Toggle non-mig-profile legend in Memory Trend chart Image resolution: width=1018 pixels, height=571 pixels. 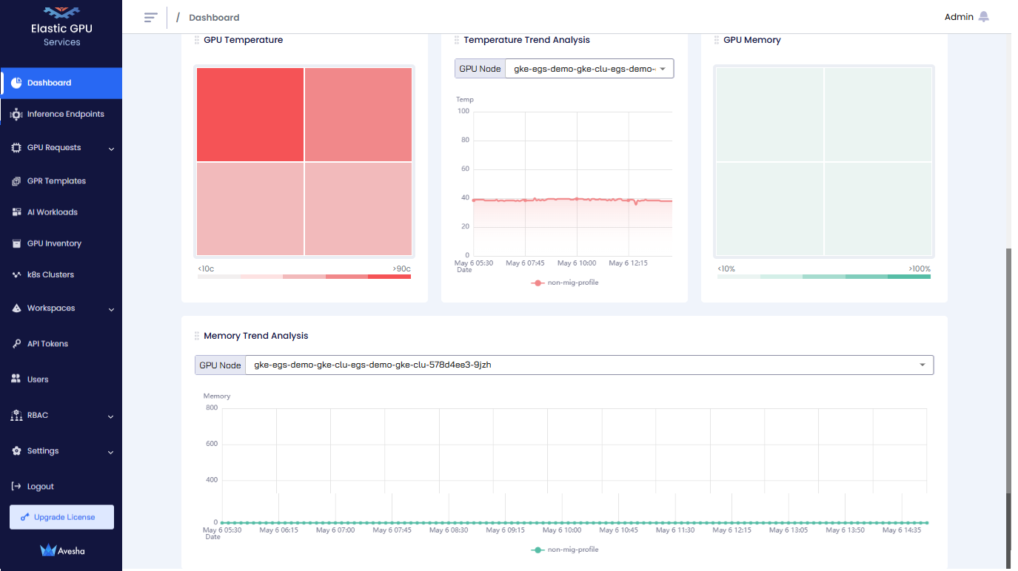pos(565,550)
